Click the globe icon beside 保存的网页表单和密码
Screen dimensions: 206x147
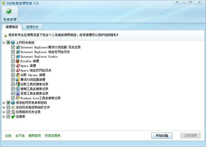pyautogui.click(x=13, y=103)
